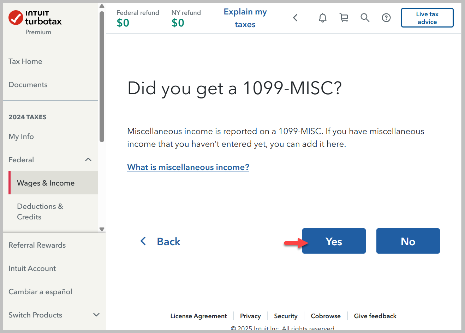Screen dimensions: 465x333
Task: Open Intuit Account
Action: [x=32, y=268]
